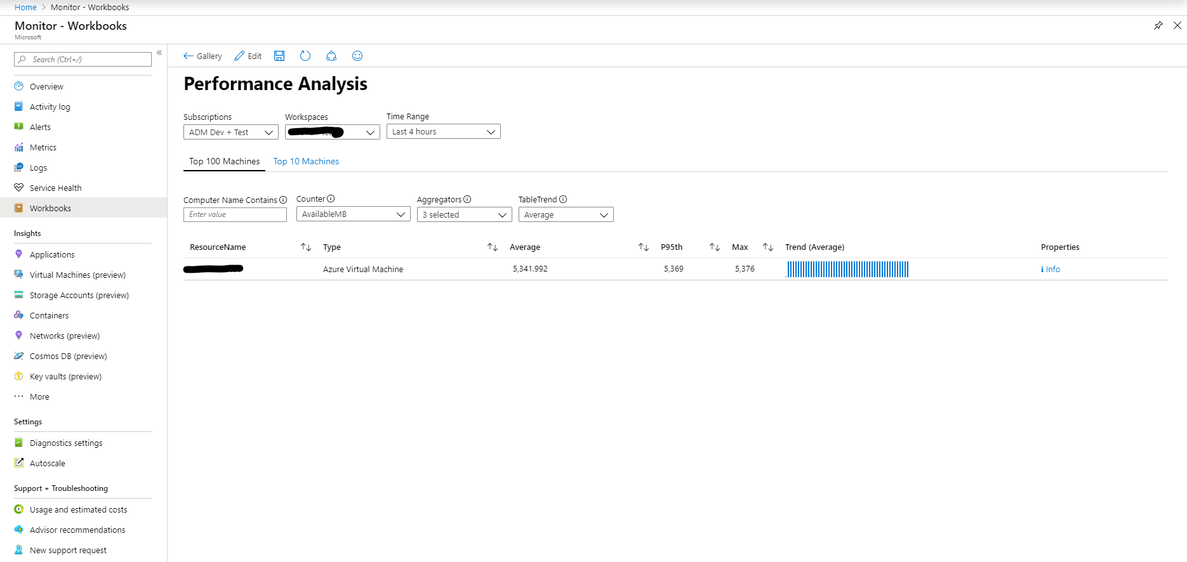Screen dimensions: 1187x562
Task: Click info icon next to Aggregators
Action: pyautogui.click(x=467, y=199)
